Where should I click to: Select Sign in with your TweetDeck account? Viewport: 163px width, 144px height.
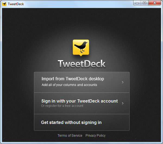click(82, 103)
